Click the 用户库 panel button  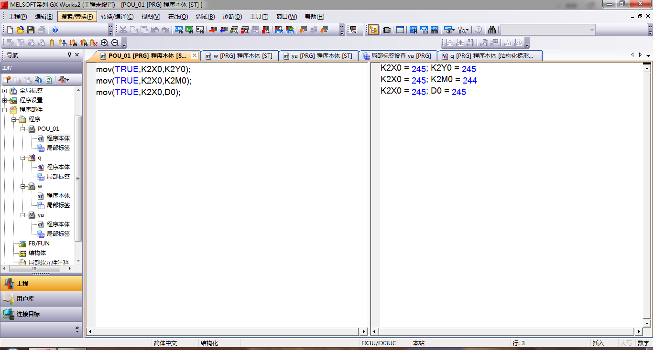click(x=41, y=299)
